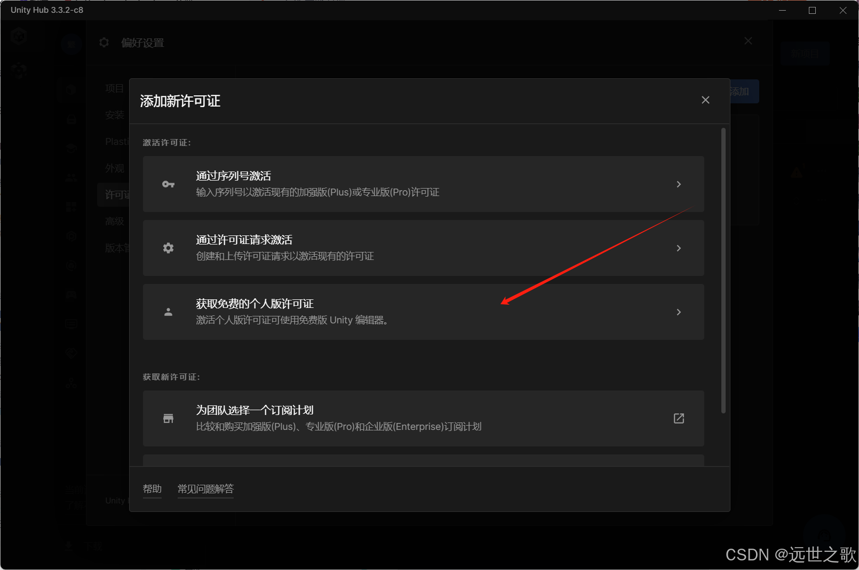The width and height of the screenshot is (859, 570).
Task: Expand 获取免费的个人版许可证 chevron arrow
Action: 679,312
